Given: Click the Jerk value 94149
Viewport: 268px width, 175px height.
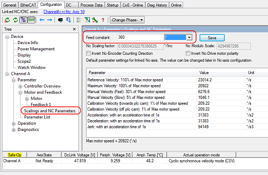Looking at the screenshot, I should [x=203, y=126].
